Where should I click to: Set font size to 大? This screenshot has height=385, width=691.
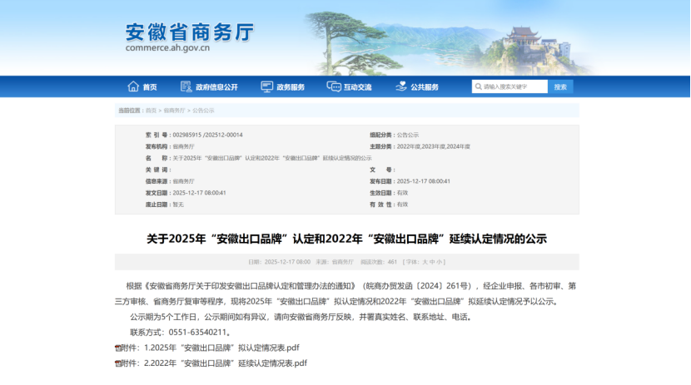tap(423, 262)
